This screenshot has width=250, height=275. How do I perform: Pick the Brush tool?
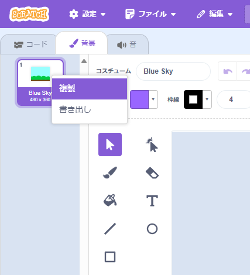coord(110,173)
